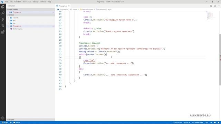Click the Switch.csproj file icon in the explorer
The height and width of the screenshot is (124, 221).
click(11, 29)
